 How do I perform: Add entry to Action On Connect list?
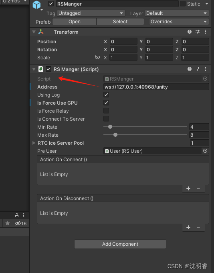click(188, 188)
